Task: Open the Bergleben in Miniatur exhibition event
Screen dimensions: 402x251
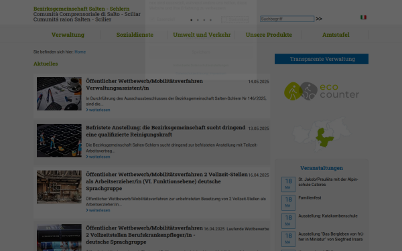Action: pyautogui.click(x=331, y=237)
